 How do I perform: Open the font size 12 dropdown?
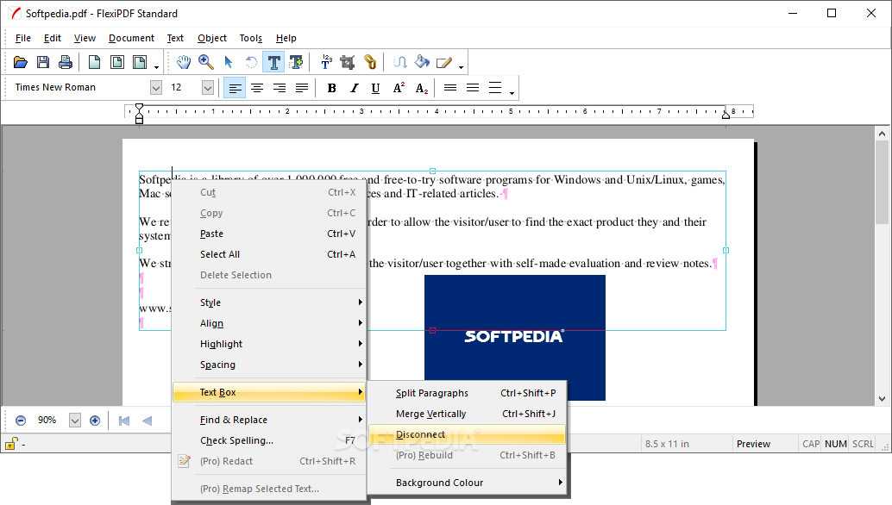click(x=208, y=88)
